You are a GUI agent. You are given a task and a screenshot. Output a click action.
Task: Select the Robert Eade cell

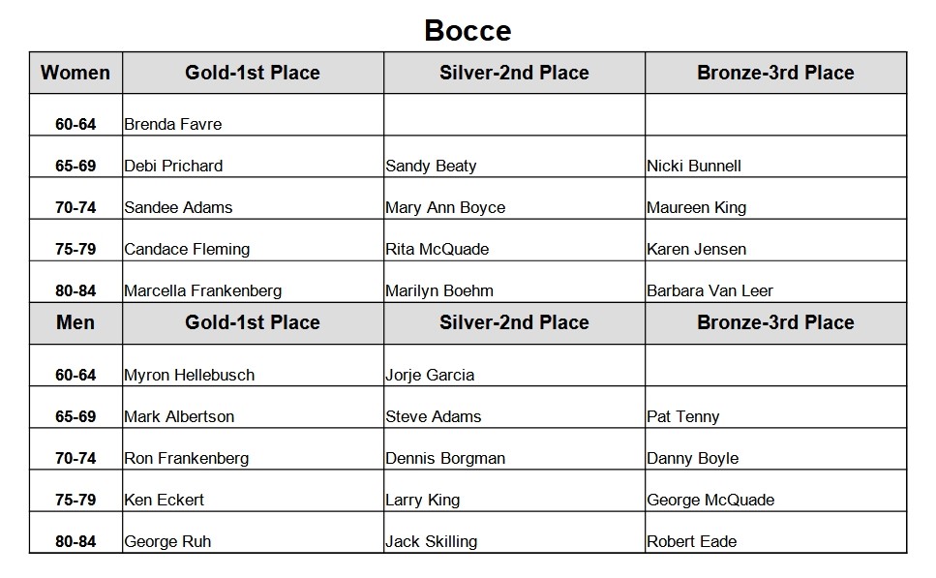tap(776, 532)
